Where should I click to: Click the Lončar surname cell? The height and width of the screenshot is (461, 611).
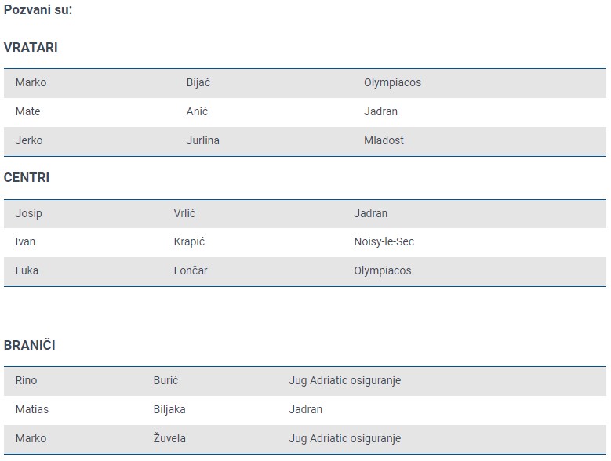coord(191,270)
